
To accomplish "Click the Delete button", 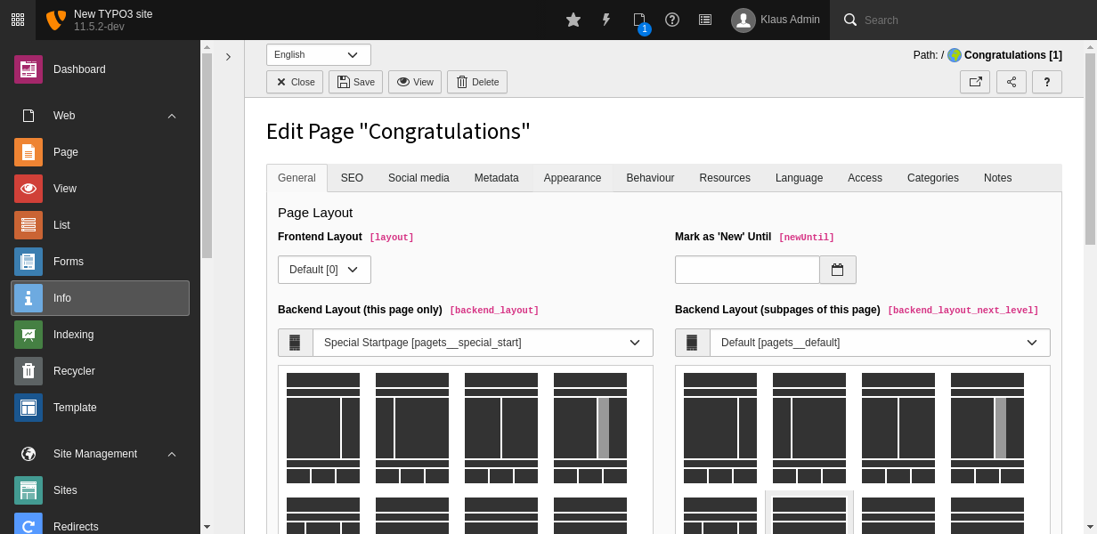I will (x=476, y=82).
